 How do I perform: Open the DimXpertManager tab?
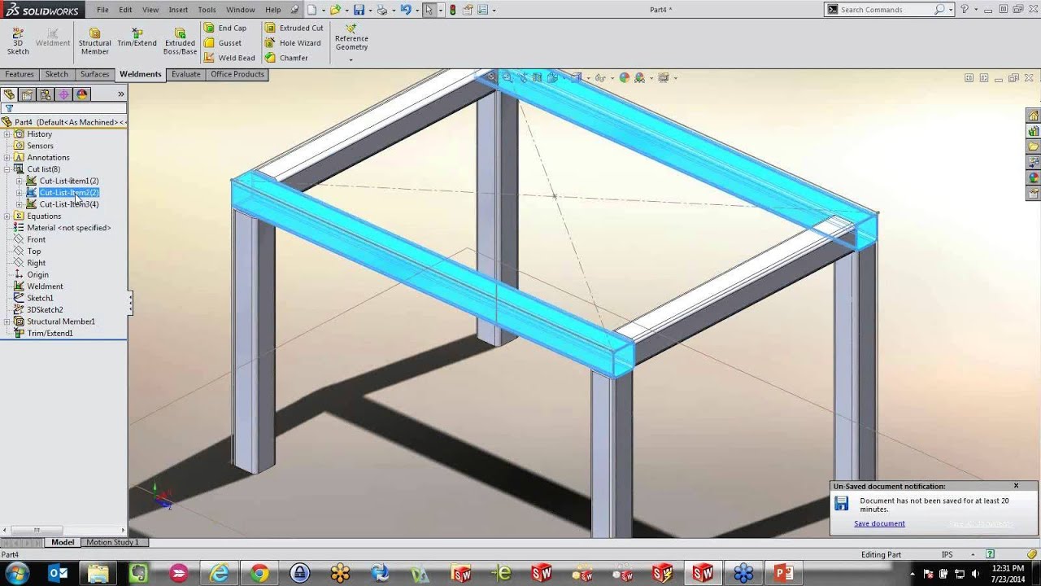tap(63, 94)
